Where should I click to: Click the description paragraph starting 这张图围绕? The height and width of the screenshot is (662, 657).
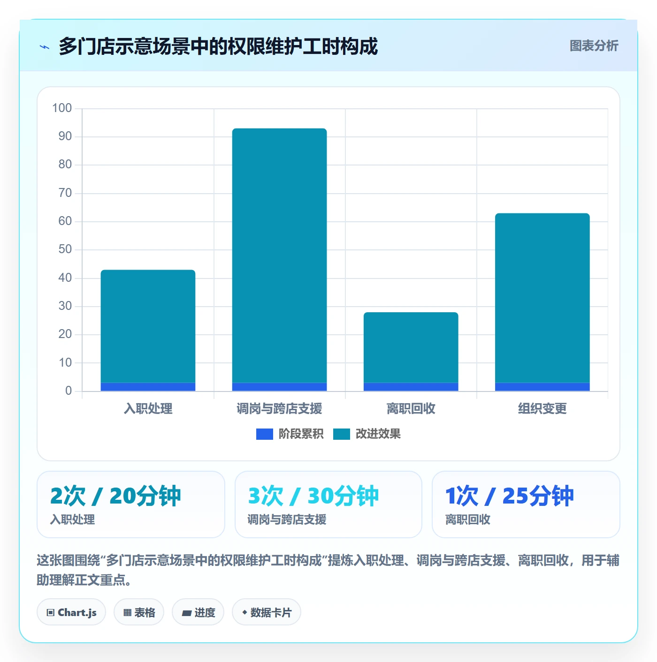[x=328, y=570]
